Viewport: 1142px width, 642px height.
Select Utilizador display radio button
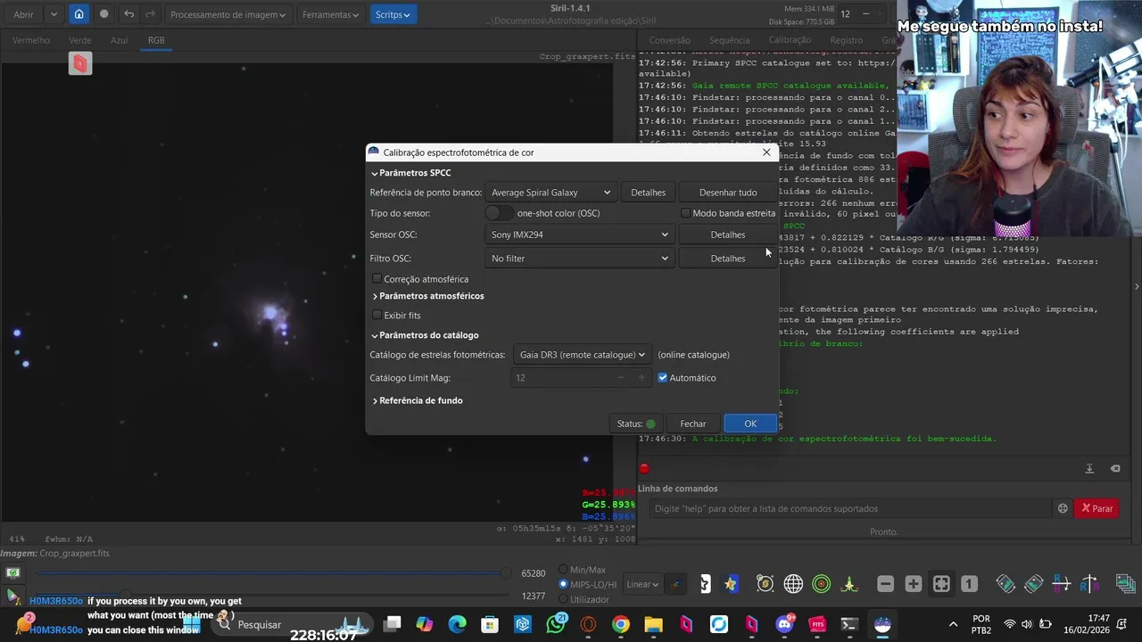[x=563, y=600]
